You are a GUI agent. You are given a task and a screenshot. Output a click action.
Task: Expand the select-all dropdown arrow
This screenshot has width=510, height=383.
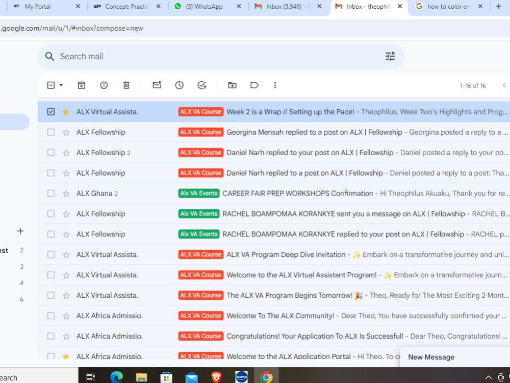click(61, 85)
